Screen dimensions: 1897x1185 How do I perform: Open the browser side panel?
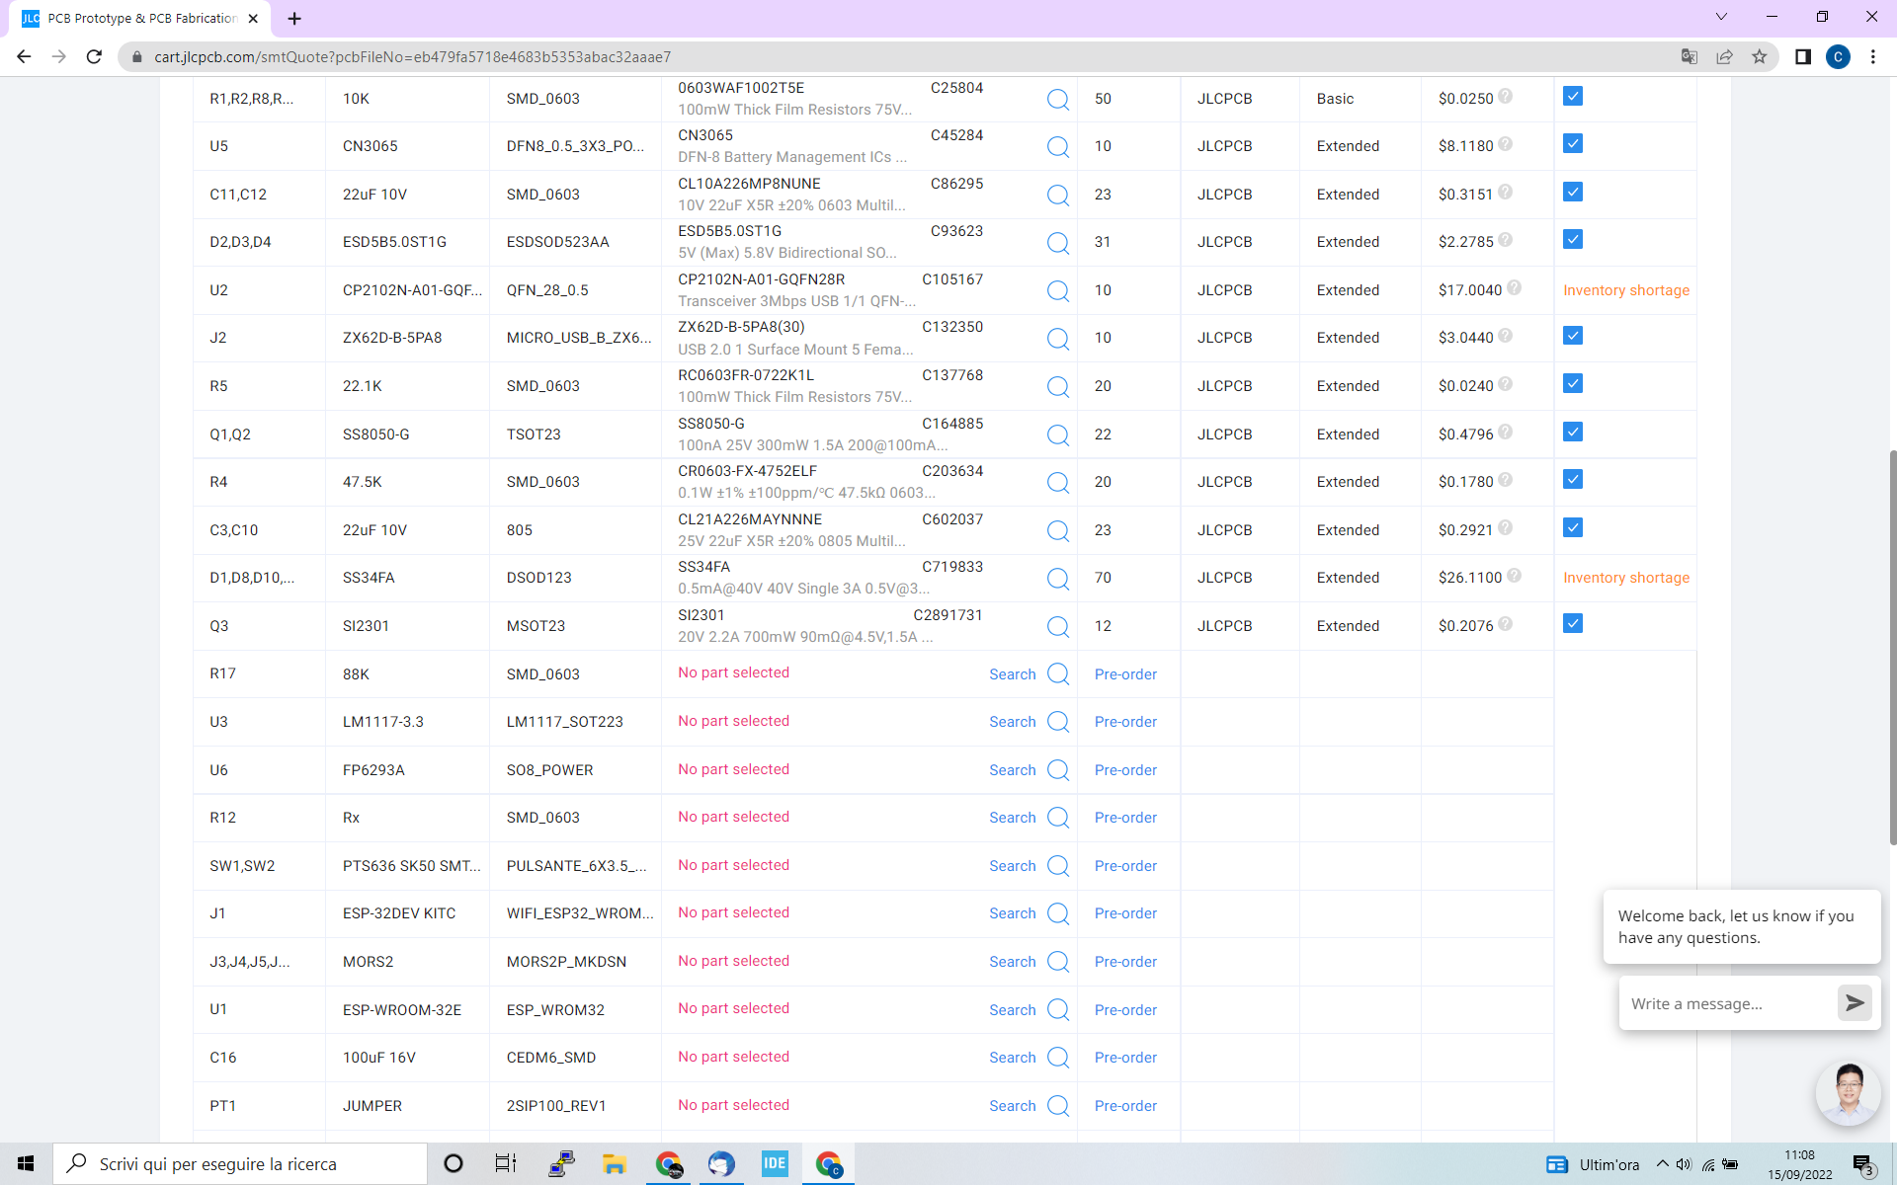click(x=1803, y=57)
